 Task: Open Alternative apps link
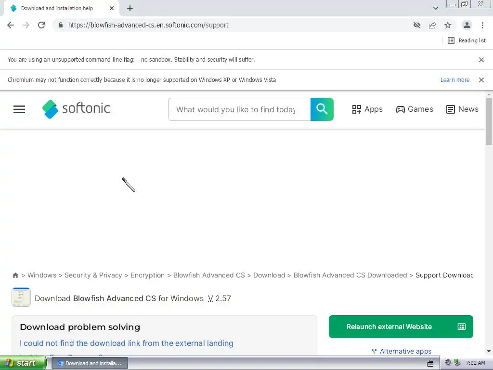[401, 351]
